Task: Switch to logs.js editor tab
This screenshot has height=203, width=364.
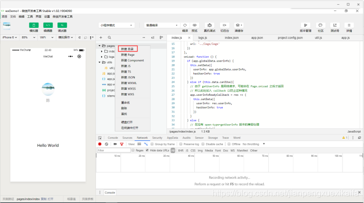Action: [x=202, y=37]
